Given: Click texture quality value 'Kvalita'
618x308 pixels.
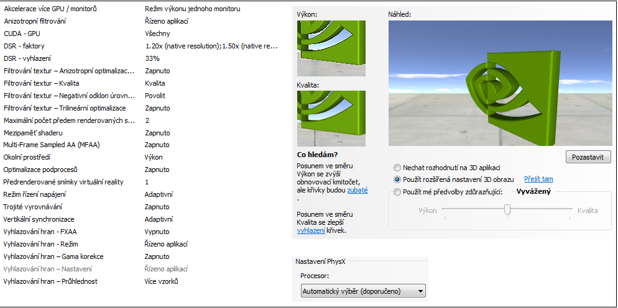Looking at the screenshot, I should (x=155, y=83).
